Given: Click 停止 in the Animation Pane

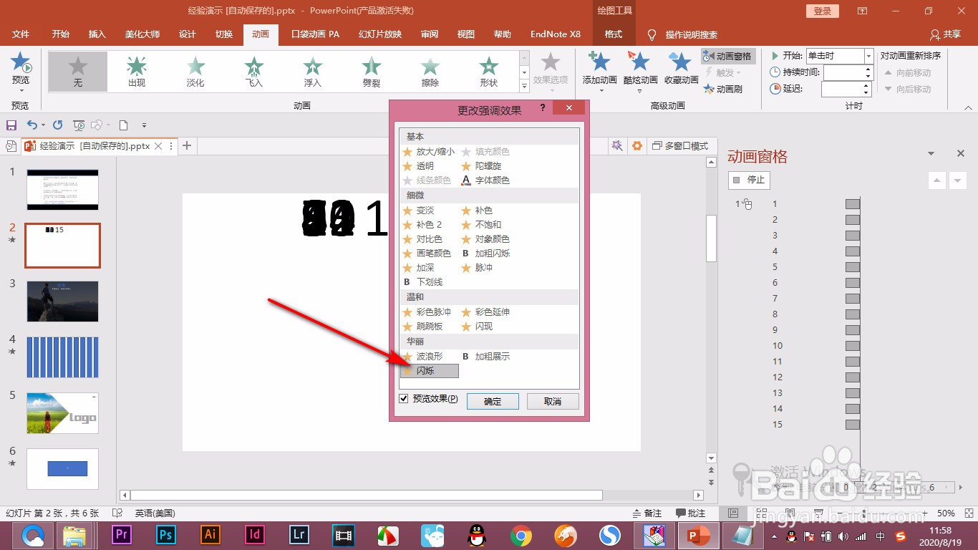Looking at the screenshot, I should coord(748,180).
